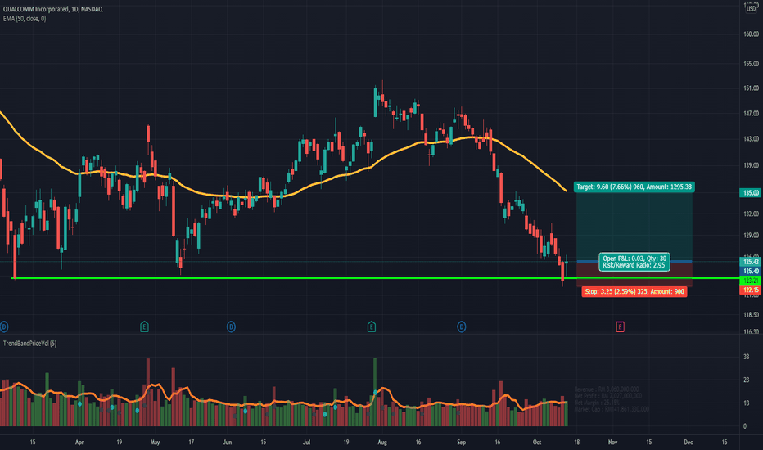This screenshot has height=450, width=763.
Task: Click the May label on time axis
Action: [155, 442]
